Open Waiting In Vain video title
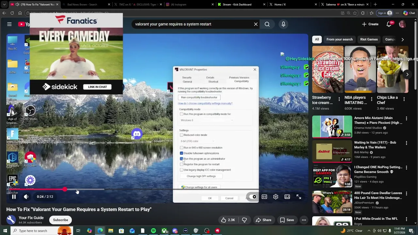The width and height of the screenshot is (418, 235). pos(375,145)
